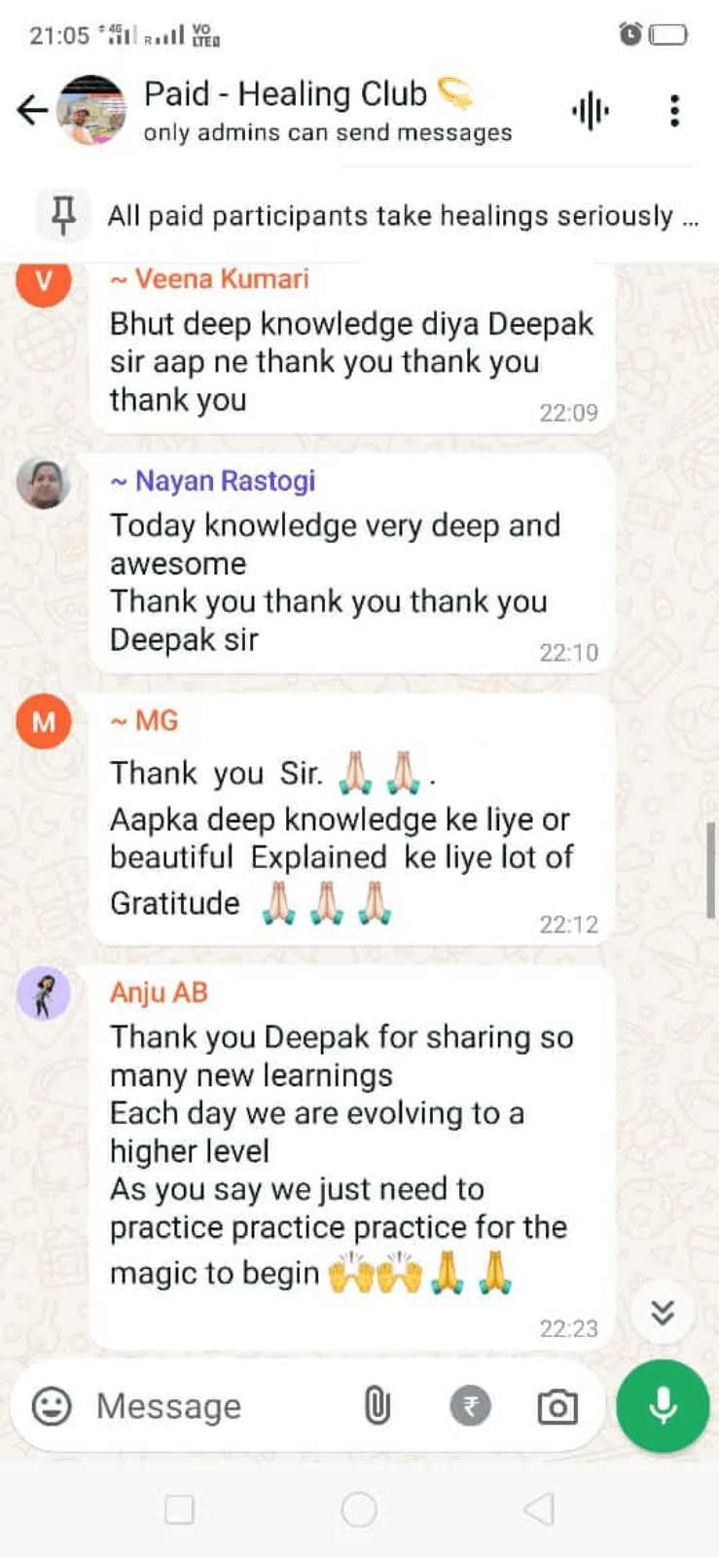Open the Paid - Healing Club group info
This screenshot has width=719, height=1557.
(328, 111)
